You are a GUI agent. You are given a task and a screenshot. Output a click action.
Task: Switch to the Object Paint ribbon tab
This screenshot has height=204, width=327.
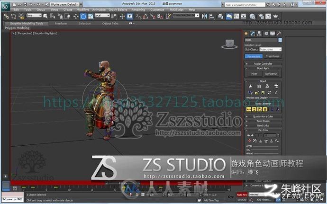click(x=110, y=24)
